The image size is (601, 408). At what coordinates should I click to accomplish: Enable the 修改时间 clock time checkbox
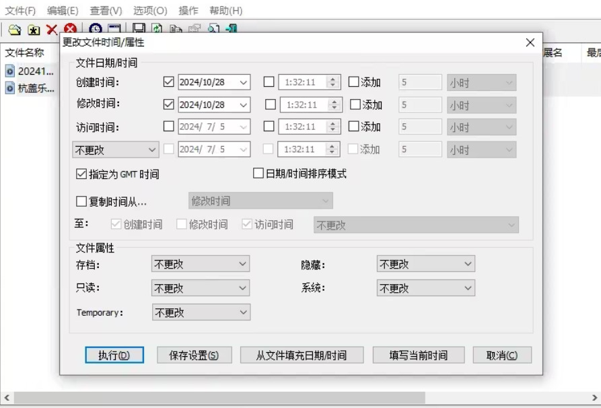click(271, 104)
